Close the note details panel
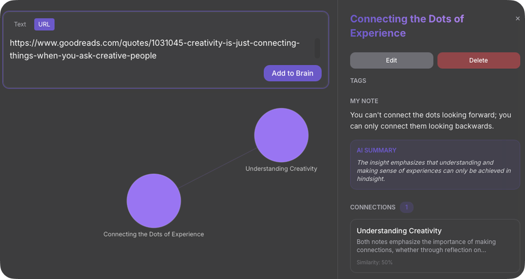The width and height of the screenshot is (525, 279). click(x=518, y=19)
